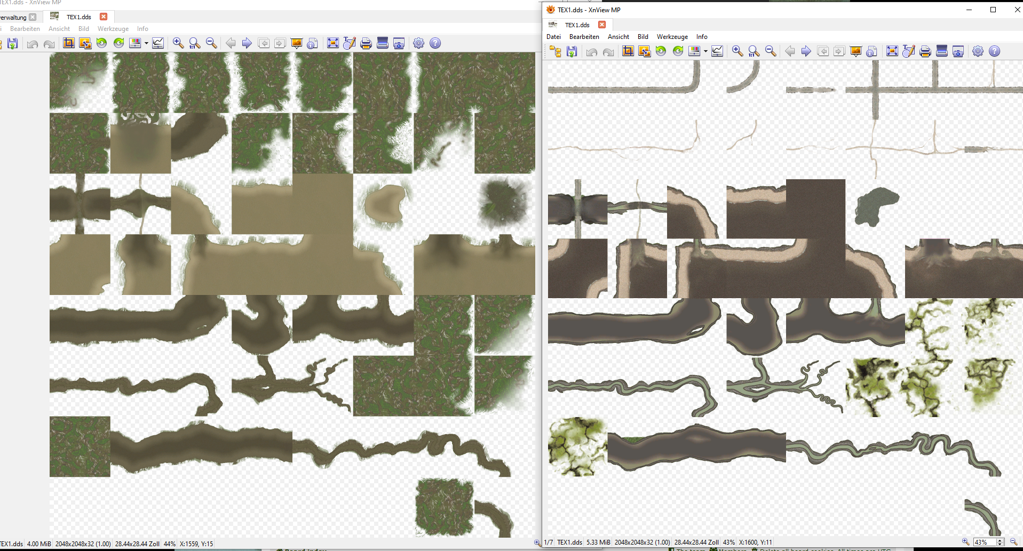Image resolution: width=1023 pixels, height=551 pixels.
Task: Go to next file with blue arrow, right window
Action: (806, 51)
